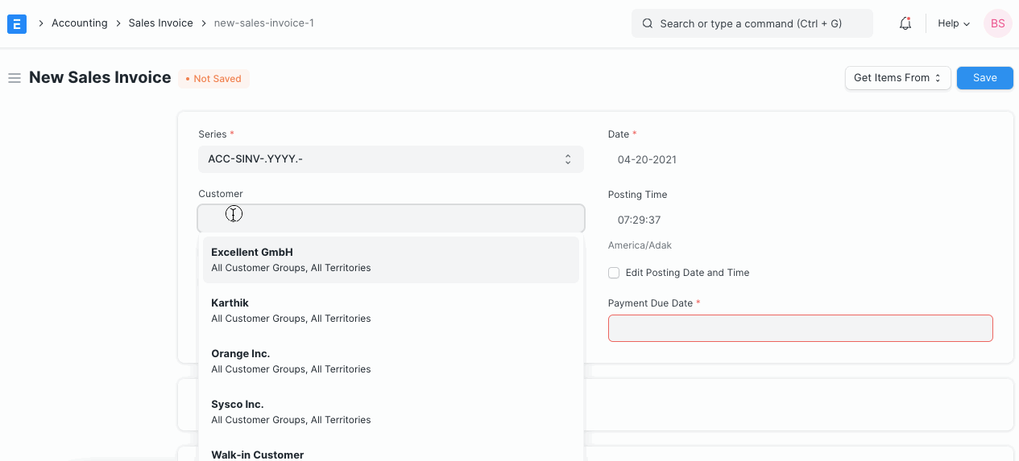1019x461 pixels.
Task: Click the Posting Time field
Action: coord(800,220)
